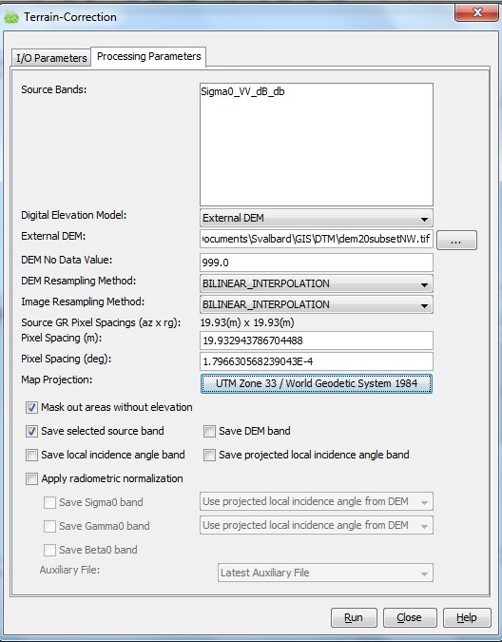Open Help for Terrain-Correction
Image resolution: width=502 pixels, height=642 pixels.
(x=467, y=617)
